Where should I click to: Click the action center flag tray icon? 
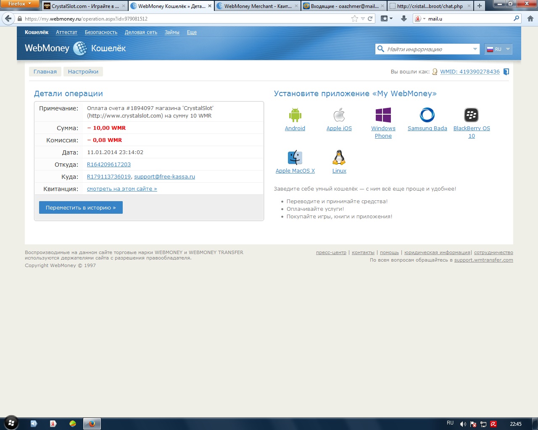coord(473,424)
